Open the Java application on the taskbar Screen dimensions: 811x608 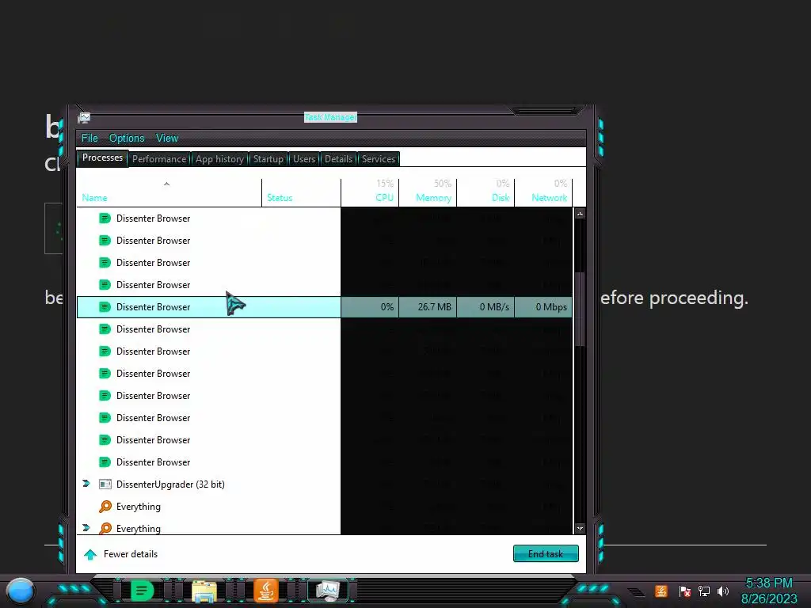pos(266,591)
